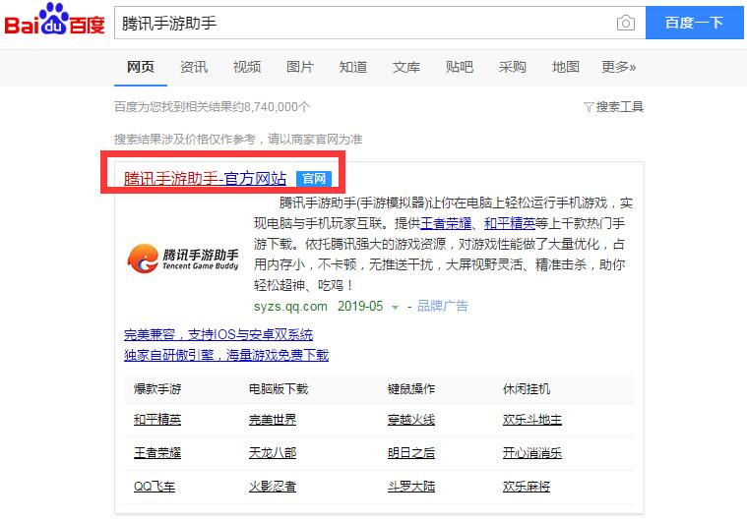Switch to the 文库 tab
The width and height of the screenshot is (747, 521).
coord(406,67)
